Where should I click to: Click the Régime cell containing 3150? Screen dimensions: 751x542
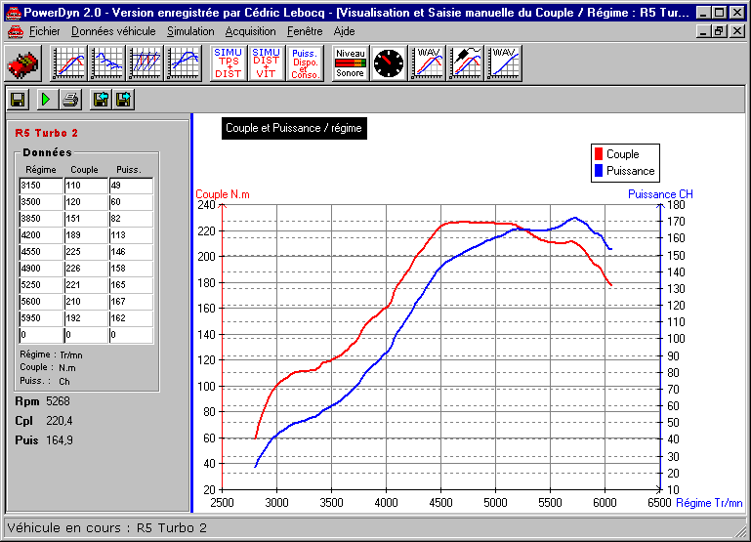41,186
